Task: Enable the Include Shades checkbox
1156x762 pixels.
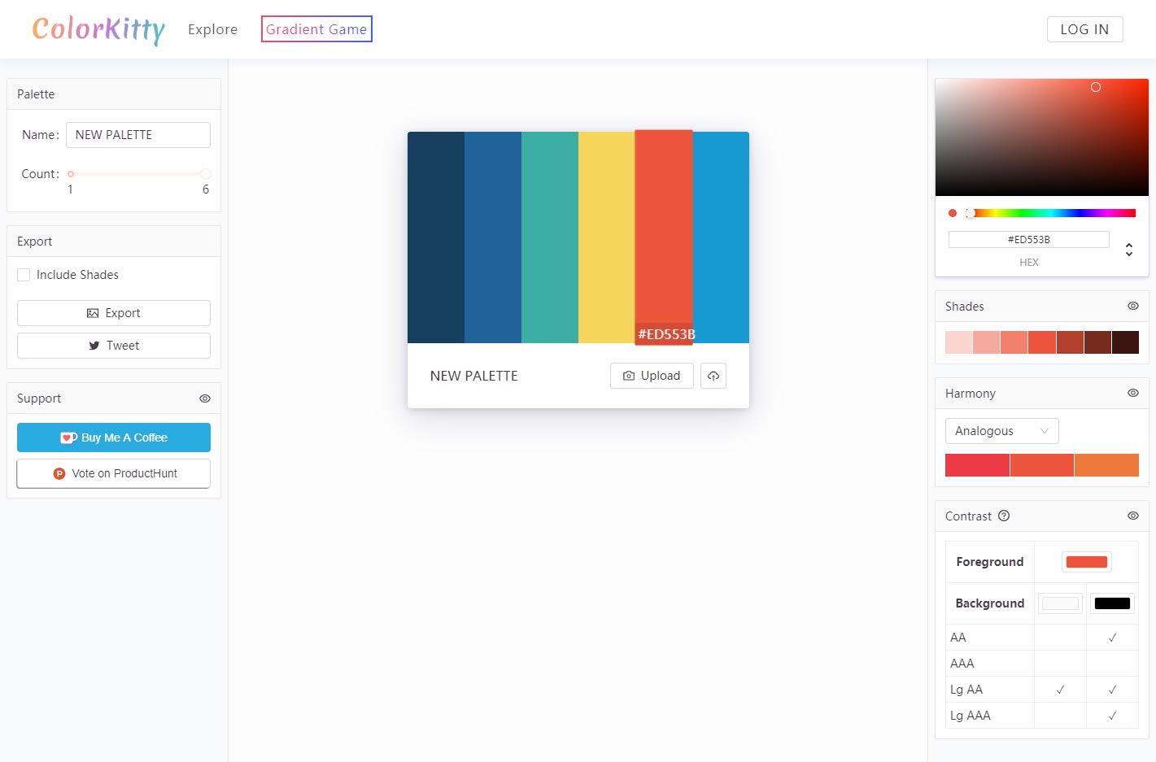Action: pos(24,275)
